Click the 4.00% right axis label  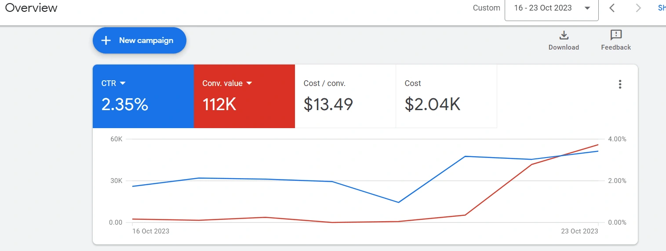617,139
